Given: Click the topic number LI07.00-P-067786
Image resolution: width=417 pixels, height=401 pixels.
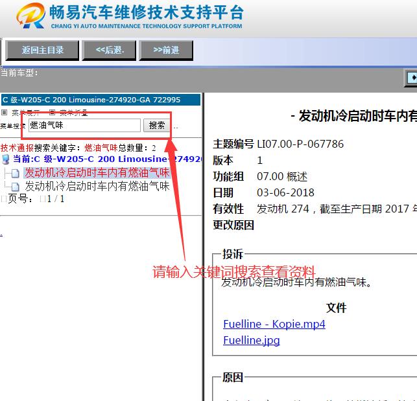Looking at the screenshot, I should point(300,144).
